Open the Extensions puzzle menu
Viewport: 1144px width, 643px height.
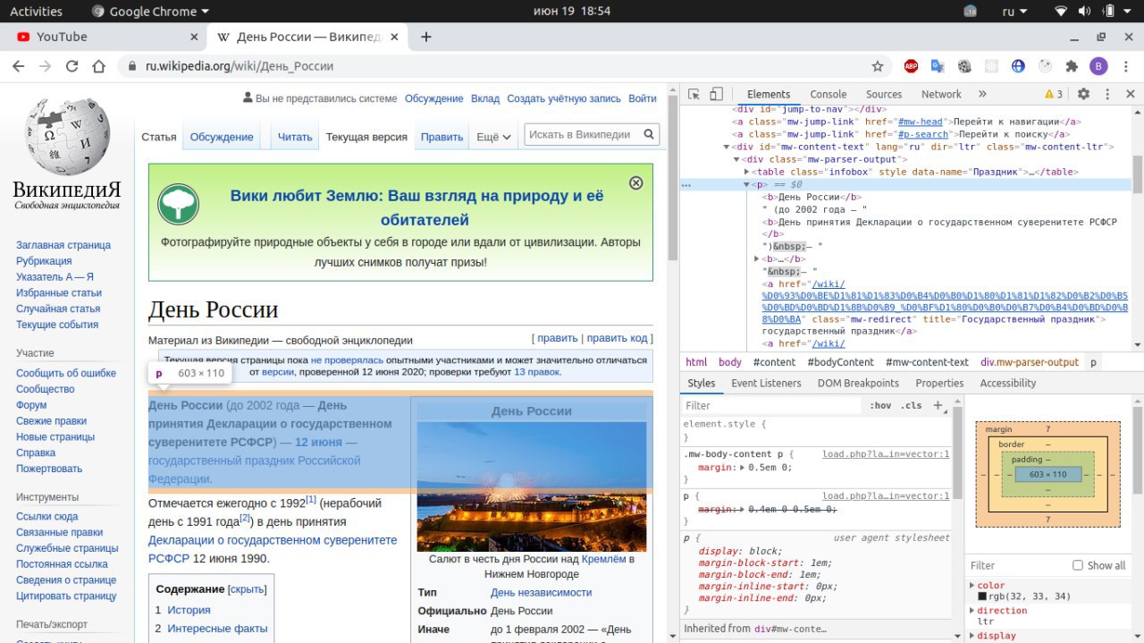(x=1072, y=66)
